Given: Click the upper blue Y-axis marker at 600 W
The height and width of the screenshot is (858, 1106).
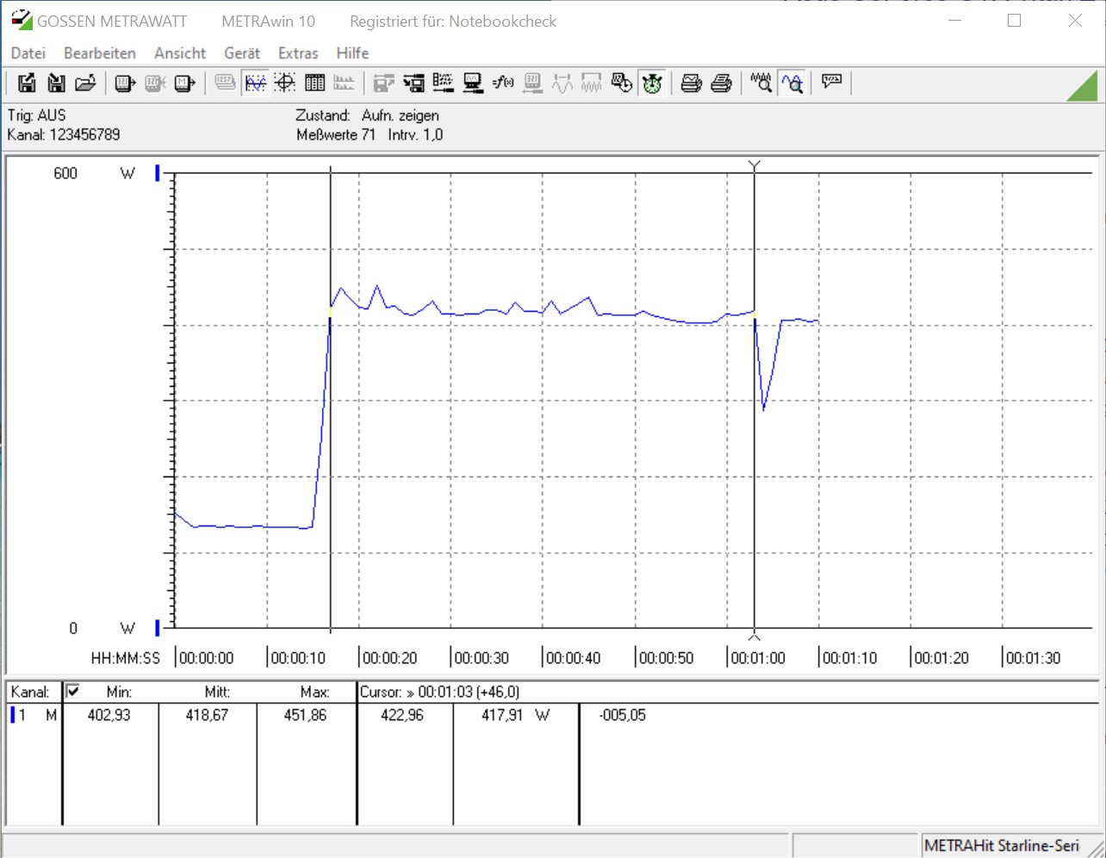Looking at the screenshot, I should tap(158, 173).
